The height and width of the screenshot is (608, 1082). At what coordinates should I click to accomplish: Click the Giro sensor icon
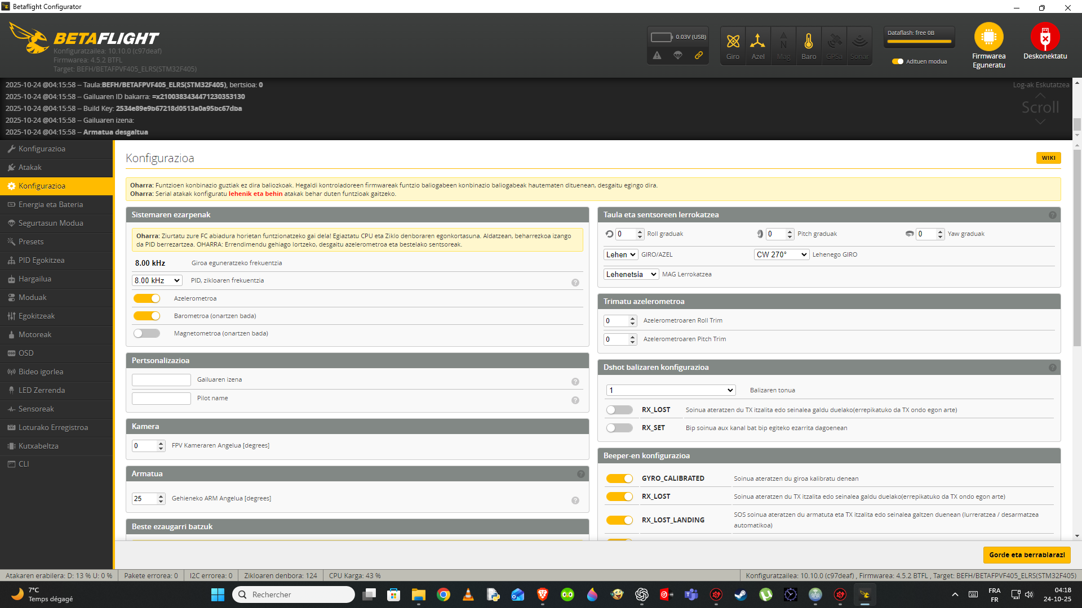(733, 42)
